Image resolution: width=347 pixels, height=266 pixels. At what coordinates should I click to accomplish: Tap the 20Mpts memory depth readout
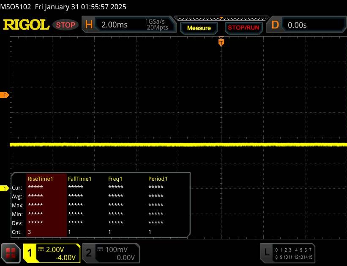point(157,27)
